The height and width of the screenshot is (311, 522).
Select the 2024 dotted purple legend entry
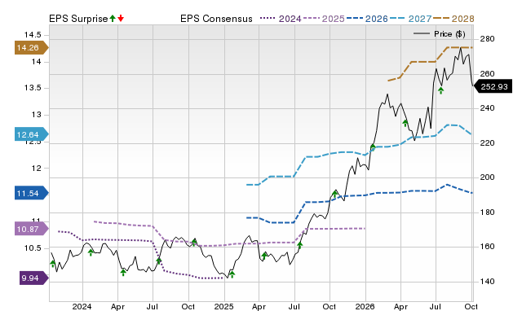(281, 19)
